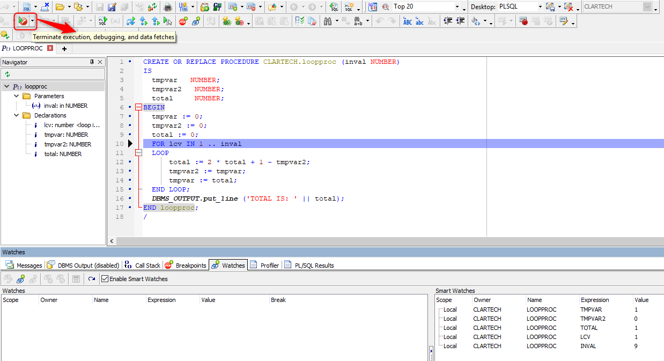664x361 pixels.
Task: Click the refresh watches arrow icon
Action: tap(92, 279)
